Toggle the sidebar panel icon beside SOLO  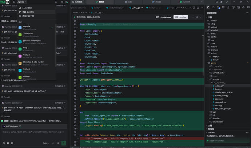point(14,2)
